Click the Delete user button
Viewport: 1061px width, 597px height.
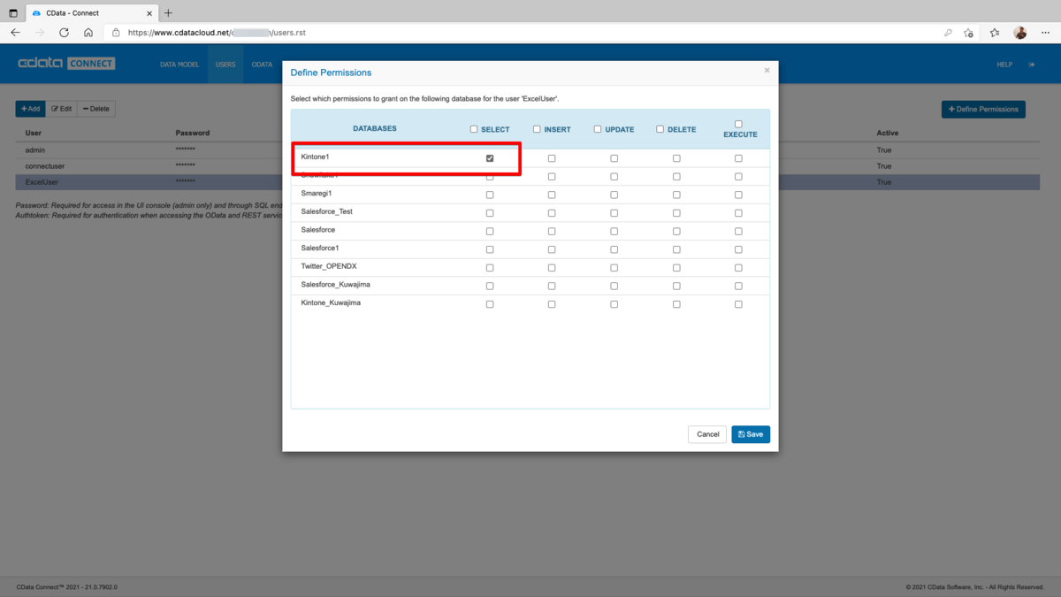(96, 109)
